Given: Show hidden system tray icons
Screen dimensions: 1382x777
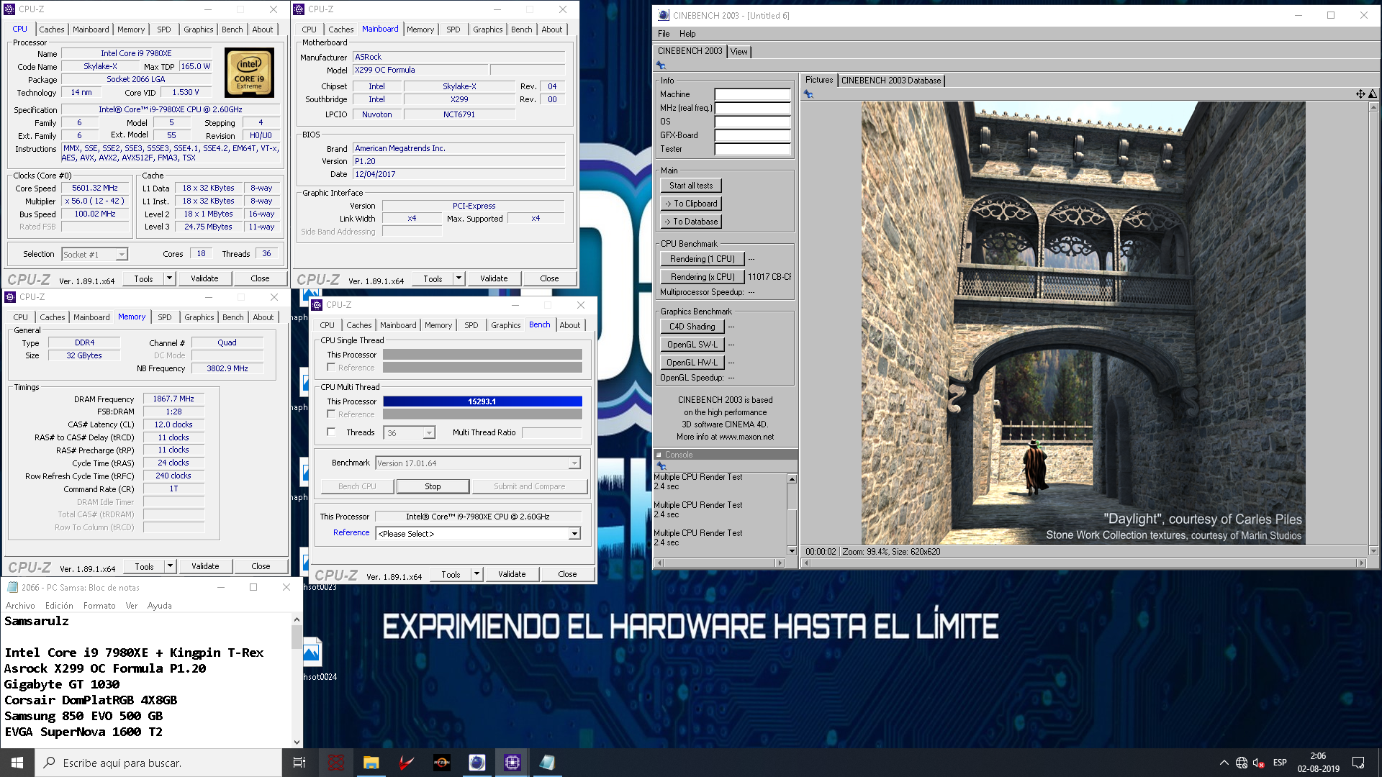Looking at the screenshot, I should coord(1224,763).
